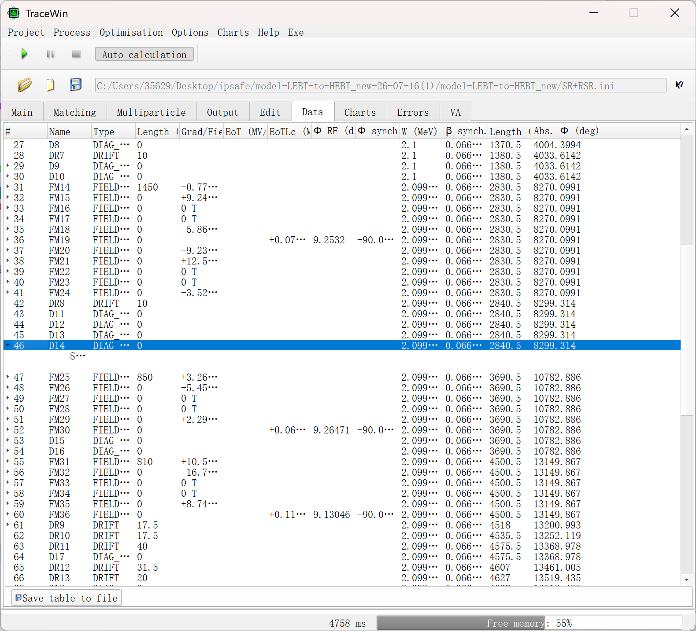This screenshot has height=631, width=696.
Task: Open the VA tab
Action: pyautogui.click(x=455, y=112)
